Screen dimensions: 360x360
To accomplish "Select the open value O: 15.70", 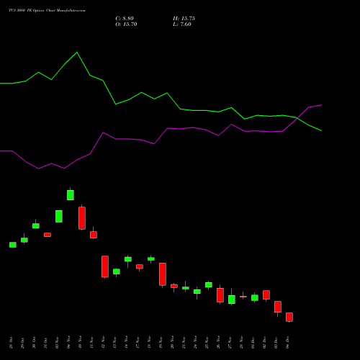I will pos(126,24).
